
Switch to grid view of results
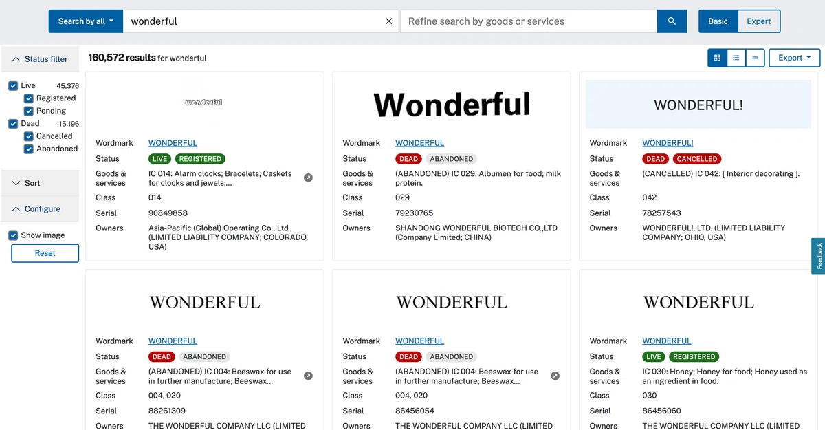717,58
